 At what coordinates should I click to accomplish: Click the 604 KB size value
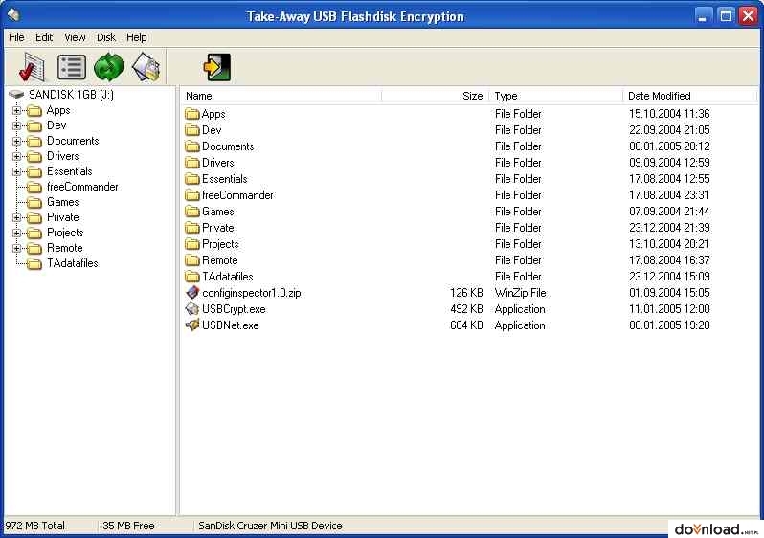[466, 325]
